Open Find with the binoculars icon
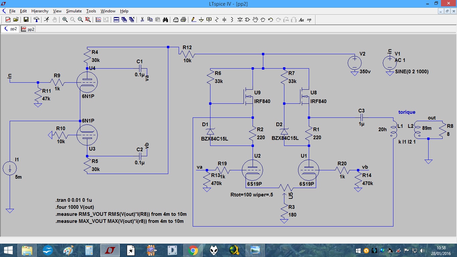The height and width of the screenshot is (257, 457). [x=165, y=20]
